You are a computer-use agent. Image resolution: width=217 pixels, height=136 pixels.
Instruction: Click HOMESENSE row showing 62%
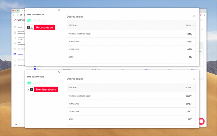131,41
